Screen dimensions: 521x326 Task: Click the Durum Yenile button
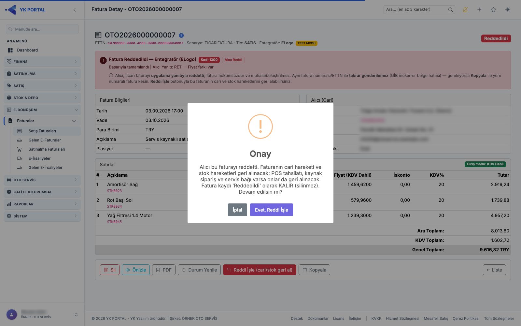[199, 270]
